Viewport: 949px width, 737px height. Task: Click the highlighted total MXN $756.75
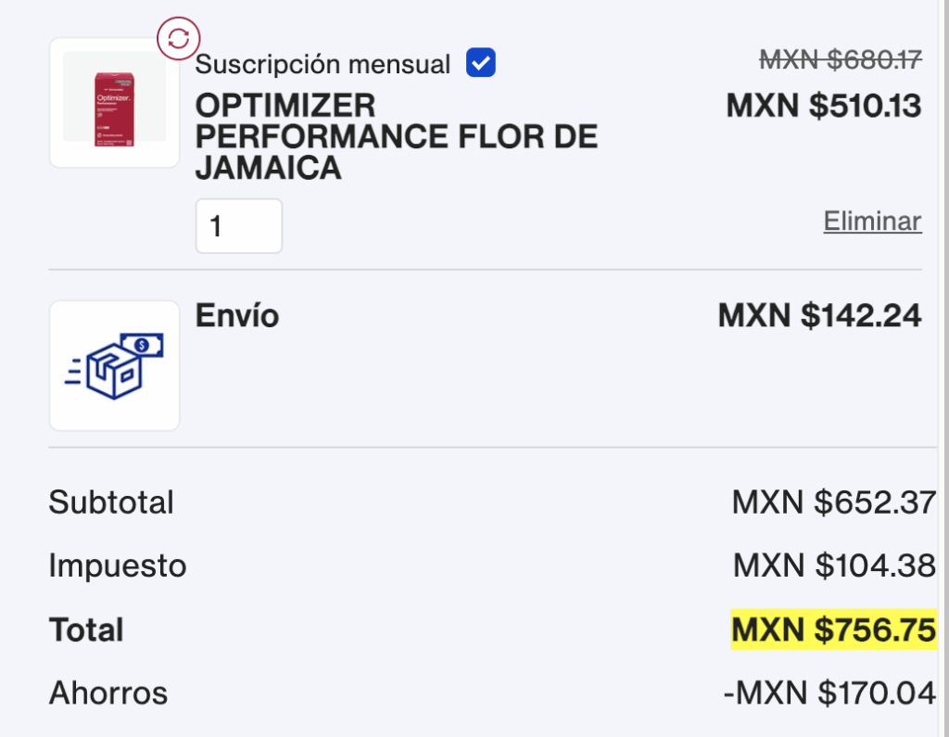pyautogui.click(x=833, y=629)
